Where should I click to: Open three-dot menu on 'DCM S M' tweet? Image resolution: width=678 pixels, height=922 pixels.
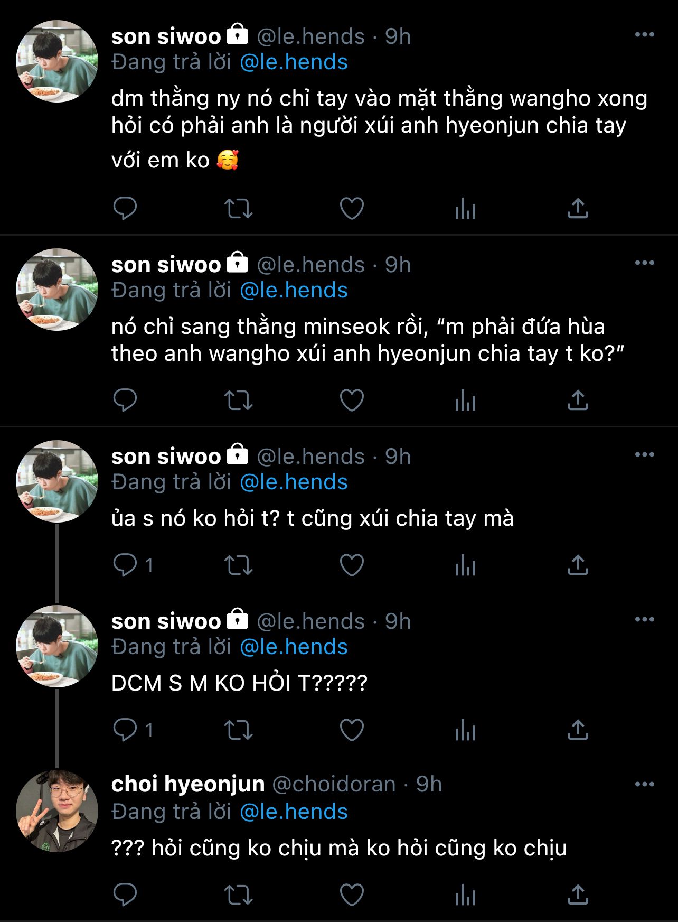(644, 619)
